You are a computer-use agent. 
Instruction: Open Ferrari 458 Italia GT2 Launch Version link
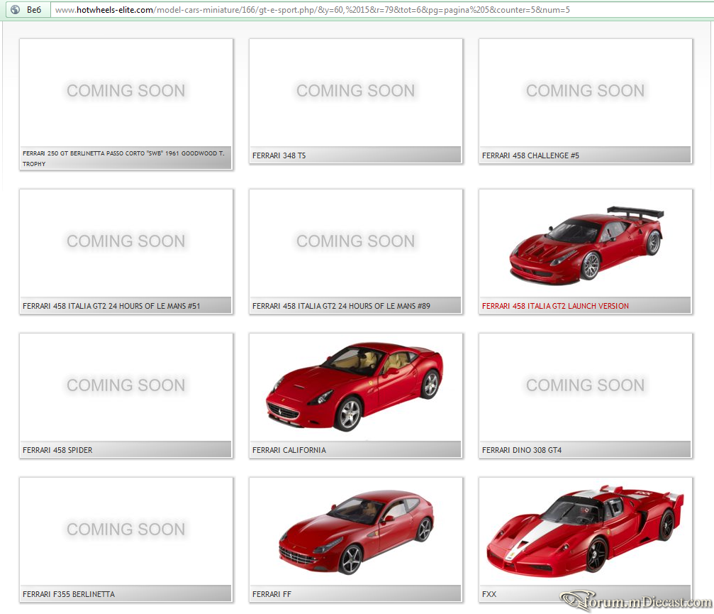point(555,306)
